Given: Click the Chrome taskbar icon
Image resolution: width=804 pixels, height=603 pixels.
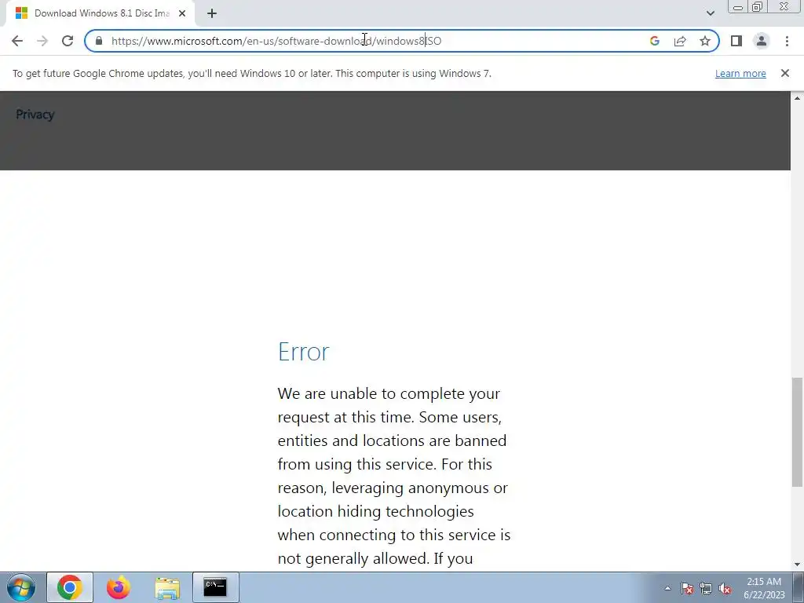Looking at the screenshot, I should point(70,587).
